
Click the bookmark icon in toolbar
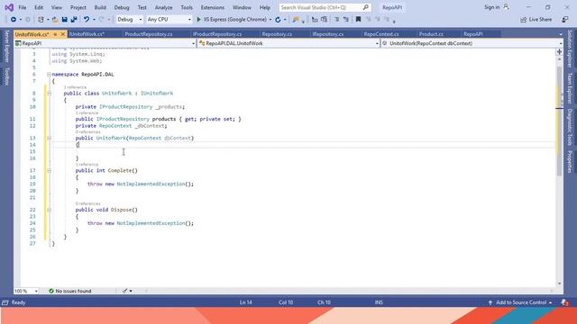pyautogui.click(x=358, y=20)
